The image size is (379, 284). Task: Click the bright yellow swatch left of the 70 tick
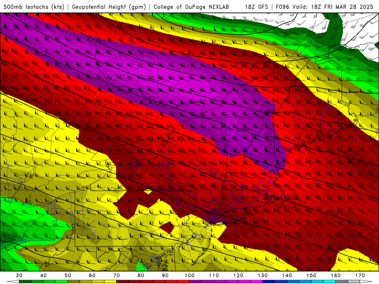coord(110,282)
